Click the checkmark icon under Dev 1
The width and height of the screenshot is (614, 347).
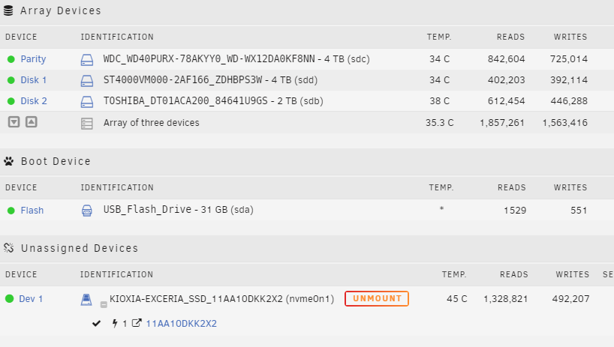[96, 324]
